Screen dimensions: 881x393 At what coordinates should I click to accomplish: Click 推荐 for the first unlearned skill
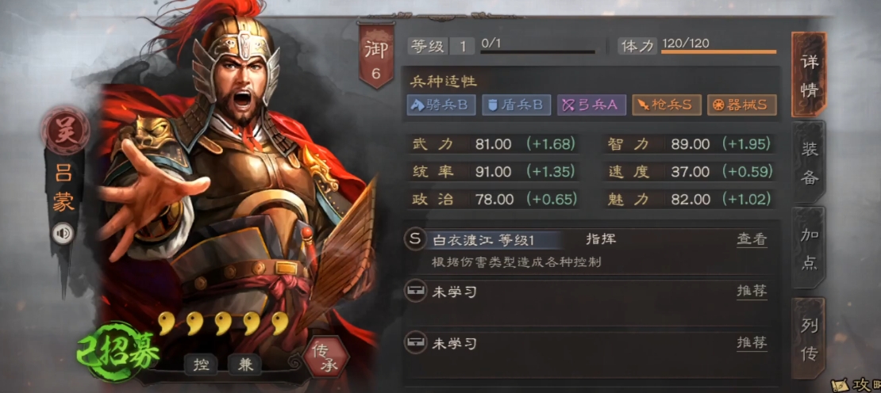pos(752,291)
